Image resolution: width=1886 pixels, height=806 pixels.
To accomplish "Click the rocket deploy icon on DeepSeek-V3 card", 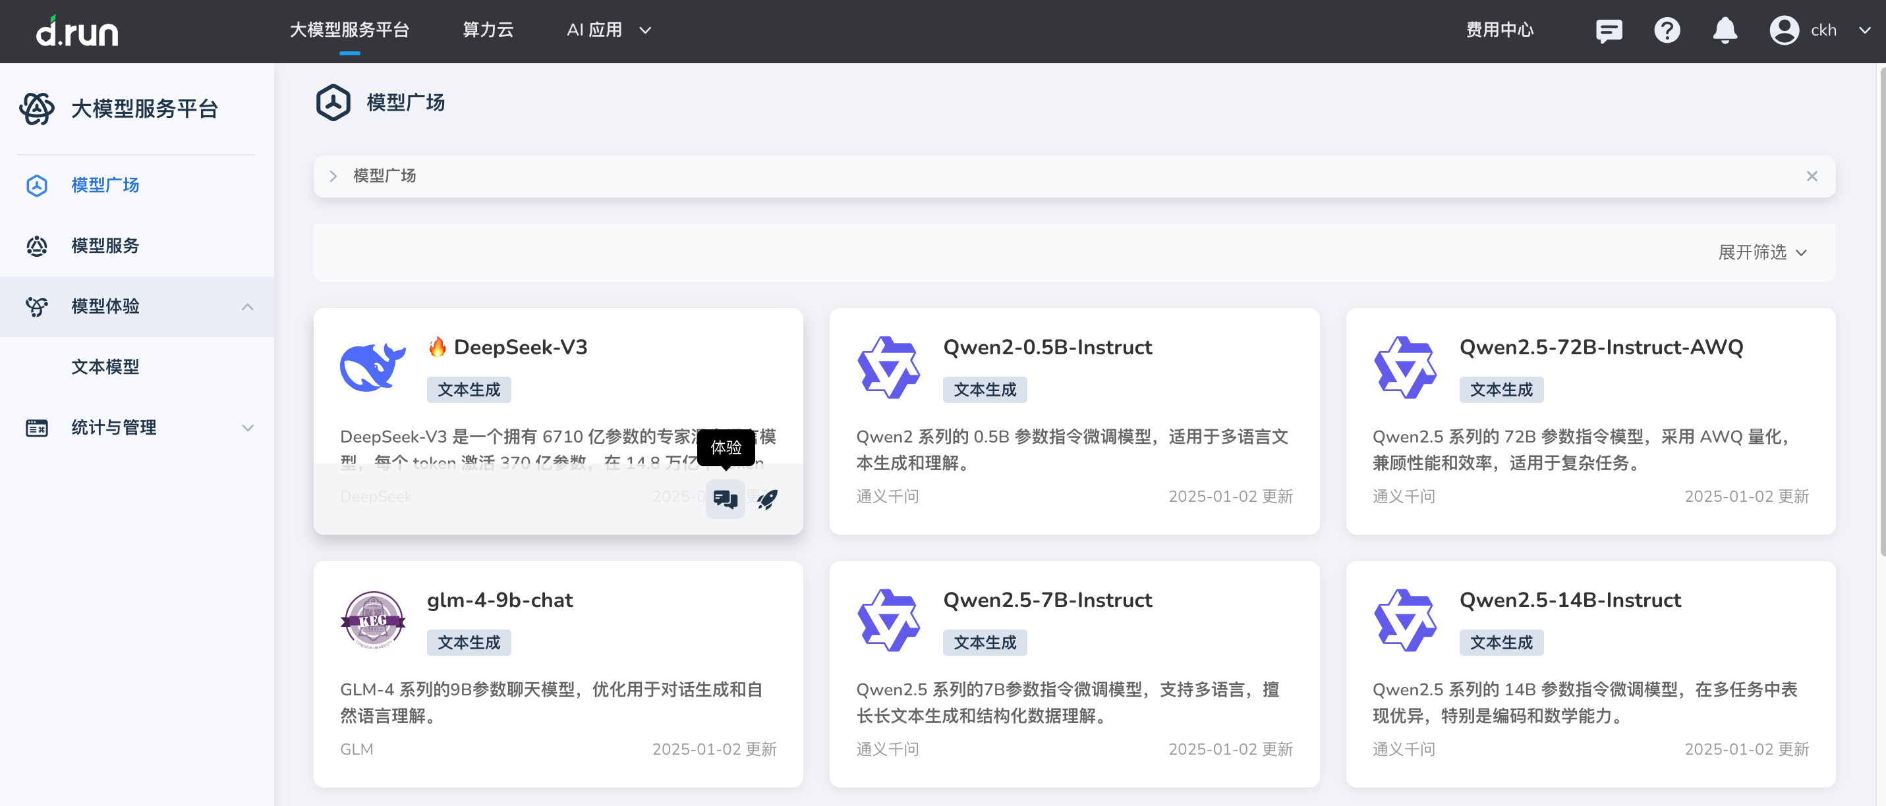I will click(766, 499).
